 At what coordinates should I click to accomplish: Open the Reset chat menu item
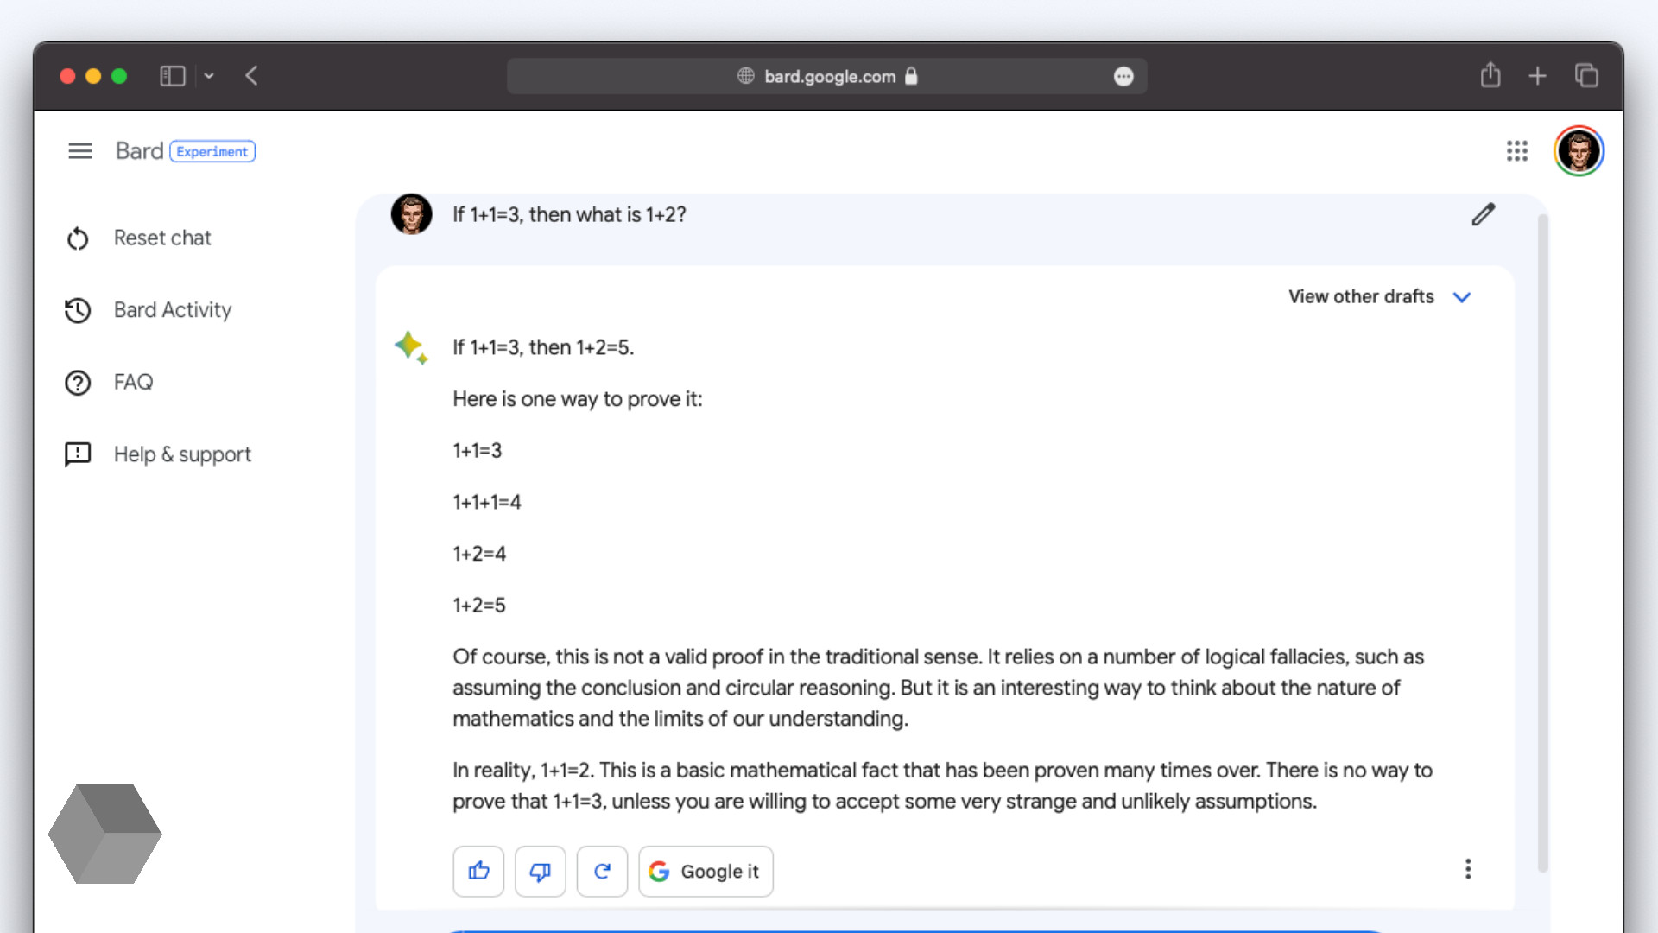(x=161, y=237)
